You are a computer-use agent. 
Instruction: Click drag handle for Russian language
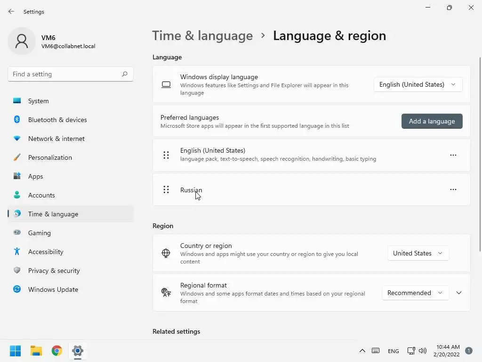point(166,189)
